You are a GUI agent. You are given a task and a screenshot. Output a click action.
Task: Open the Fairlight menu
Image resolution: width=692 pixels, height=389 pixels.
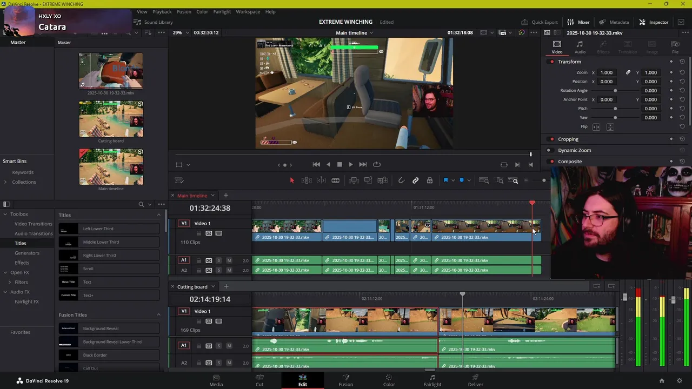(x=222, y=11)
